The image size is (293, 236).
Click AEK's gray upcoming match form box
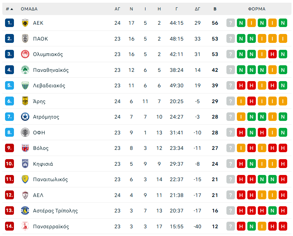[x=231, y=23]
